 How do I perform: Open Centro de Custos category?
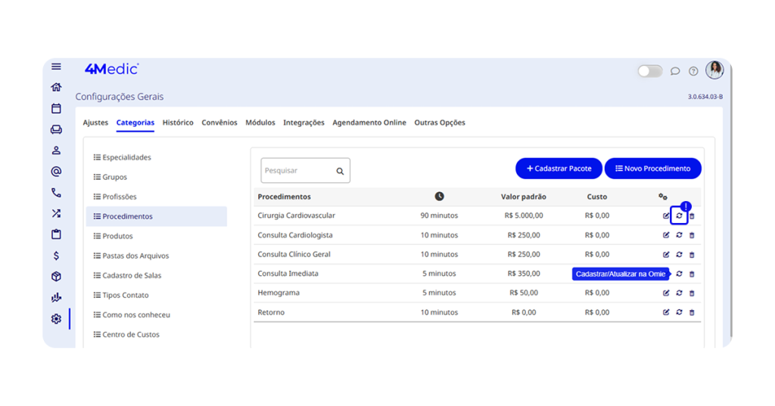point(130,334)
